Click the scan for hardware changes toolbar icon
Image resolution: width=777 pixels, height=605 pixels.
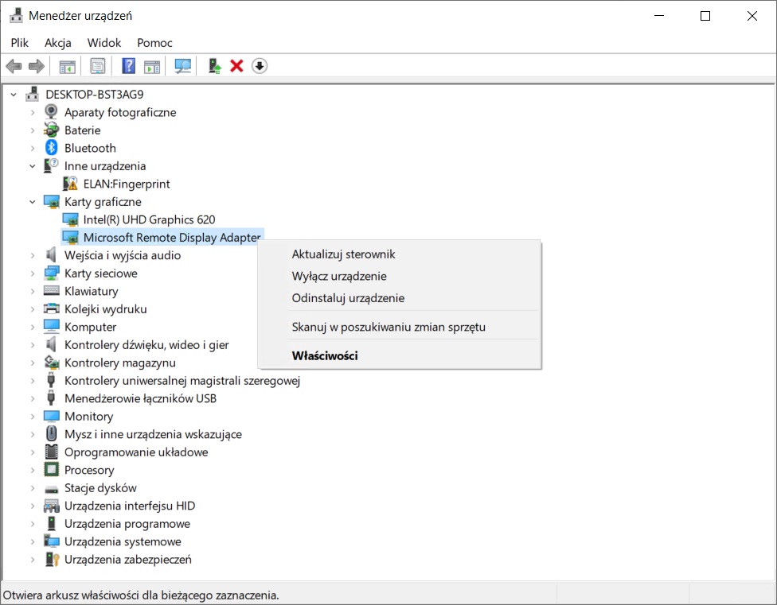pyautogui.click(x=183, y=67)
